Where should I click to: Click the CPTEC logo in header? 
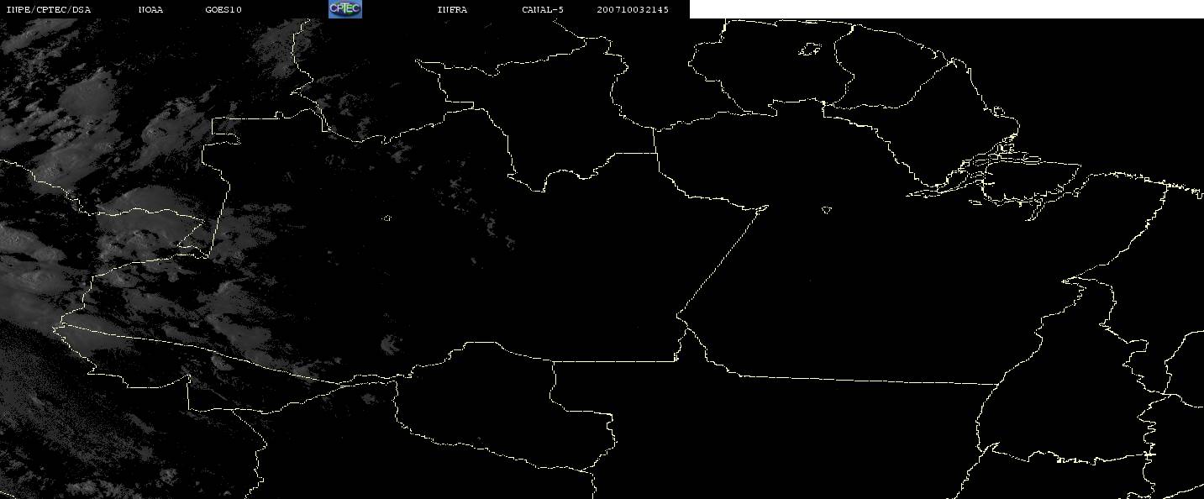coord(344,9)
